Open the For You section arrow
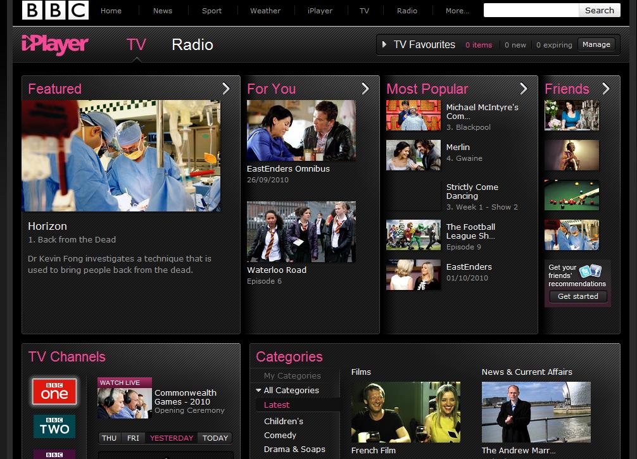The image size is (637, 459). (365, 89)
